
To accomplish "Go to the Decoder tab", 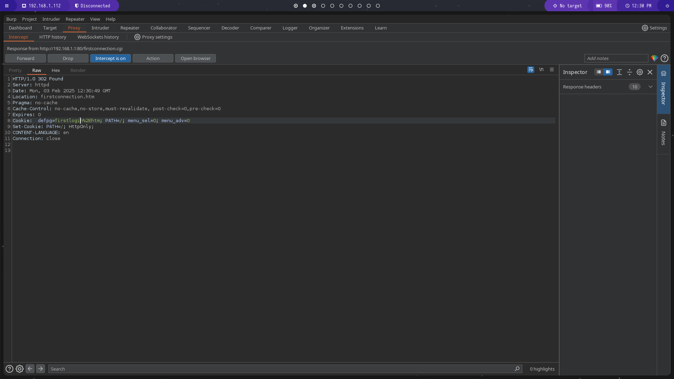I will (230, 28).
